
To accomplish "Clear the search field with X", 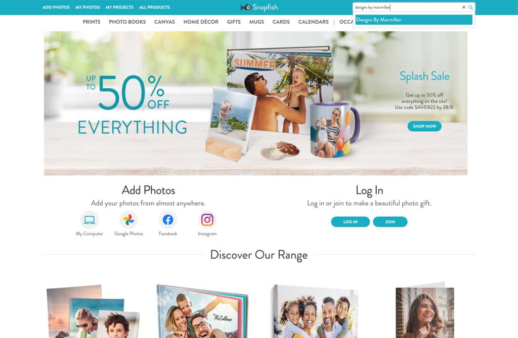I will 463,7.
